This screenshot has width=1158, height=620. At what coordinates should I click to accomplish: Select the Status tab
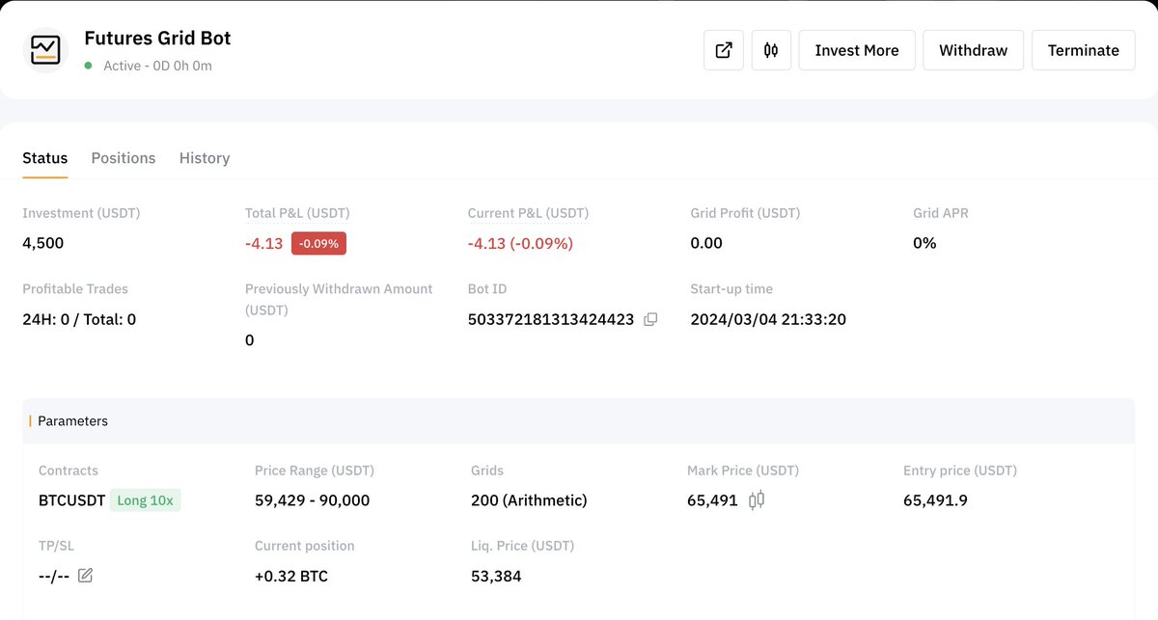tap(44, 157)
